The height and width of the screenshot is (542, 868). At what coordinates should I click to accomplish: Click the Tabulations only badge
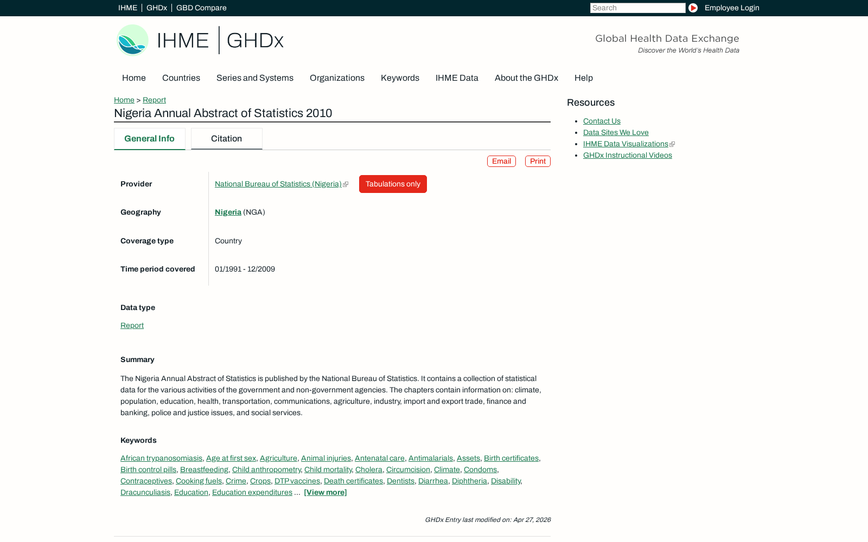(393, 184)
